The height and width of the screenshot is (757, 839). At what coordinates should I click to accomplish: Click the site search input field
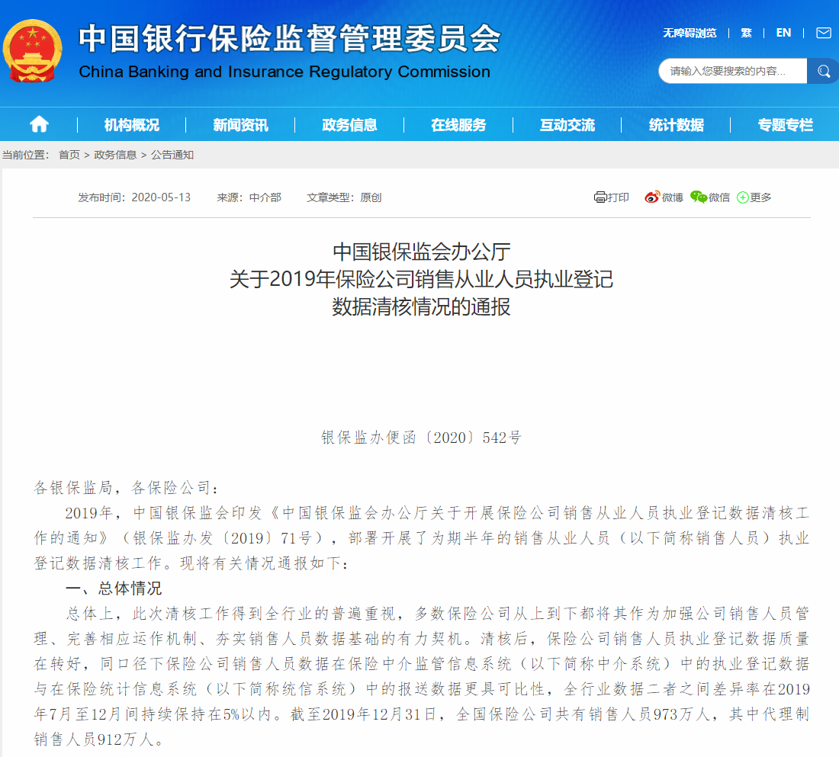(732, 71)
